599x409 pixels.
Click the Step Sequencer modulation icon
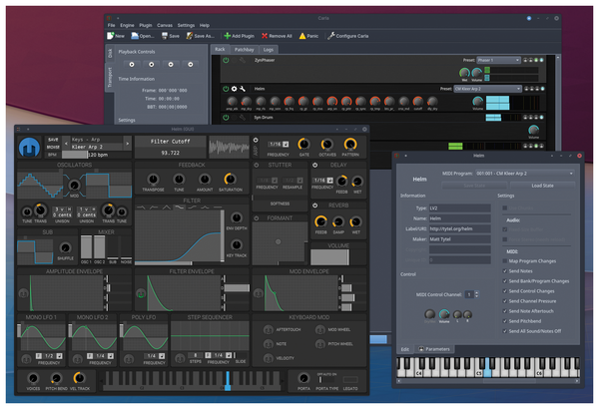(x=180, y=358)
